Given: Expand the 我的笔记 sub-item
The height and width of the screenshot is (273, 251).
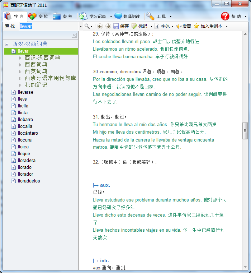Looking at the screenshot, I should tap(20, 85).
